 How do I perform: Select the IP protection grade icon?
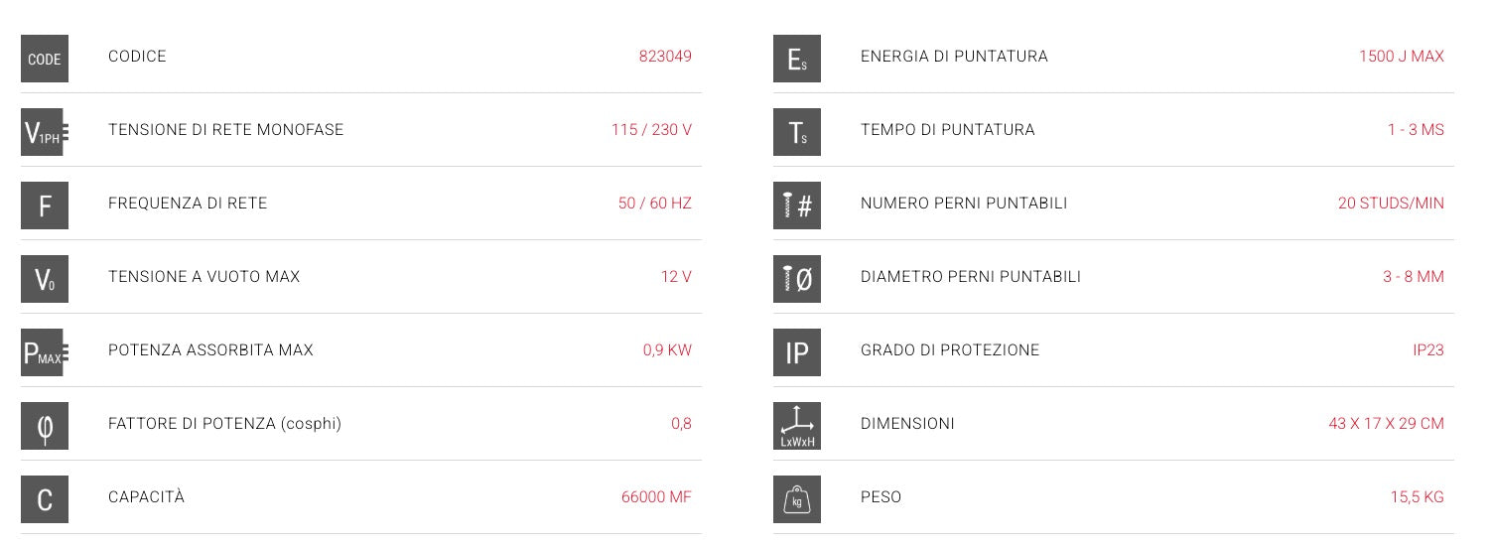[797, 352]
